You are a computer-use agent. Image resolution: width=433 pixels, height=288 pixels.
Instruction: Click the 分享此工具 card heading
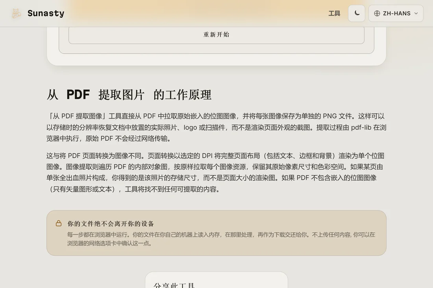click(174, 285)
